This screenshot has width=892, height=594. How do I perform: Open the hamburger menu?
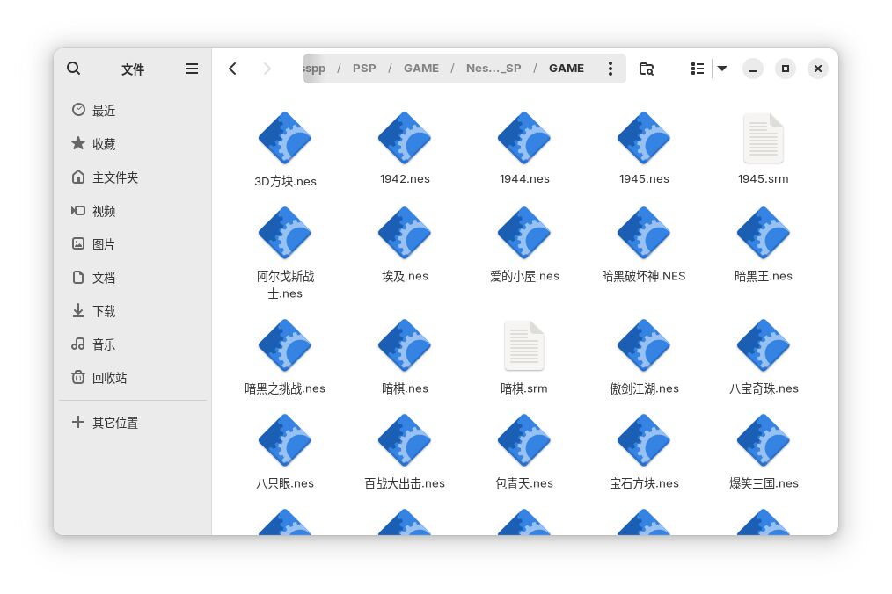tap(191, 69)
